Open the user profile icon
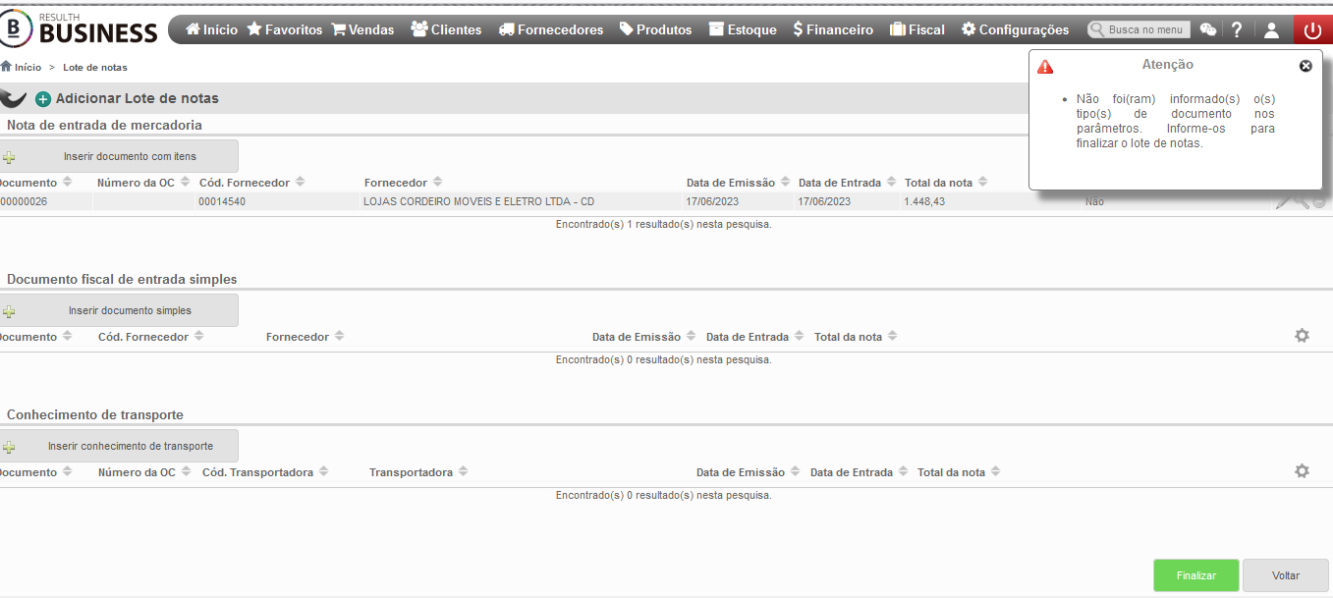1333x598 pixels. point(1271,30)
